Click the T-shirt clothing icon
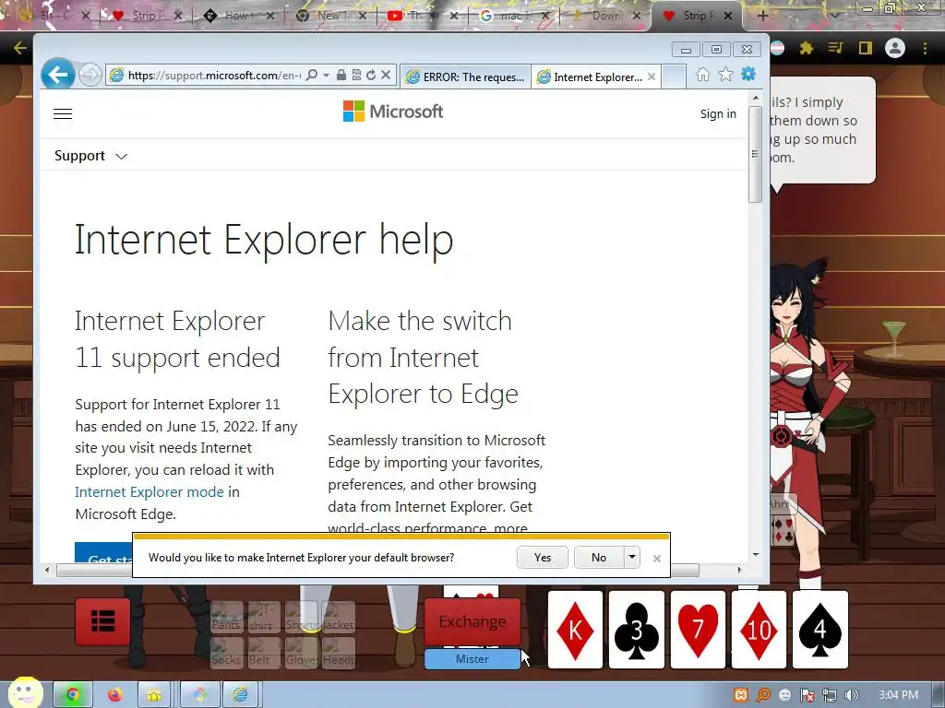This screenshot has height=708, width=945. [x=263, y=618]
